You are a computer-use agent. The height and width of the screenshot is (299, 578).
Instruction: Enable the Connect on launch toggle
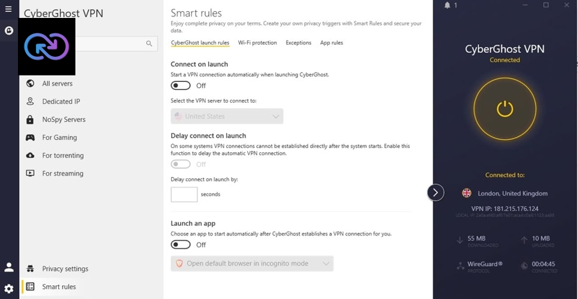tap(181, 86)
